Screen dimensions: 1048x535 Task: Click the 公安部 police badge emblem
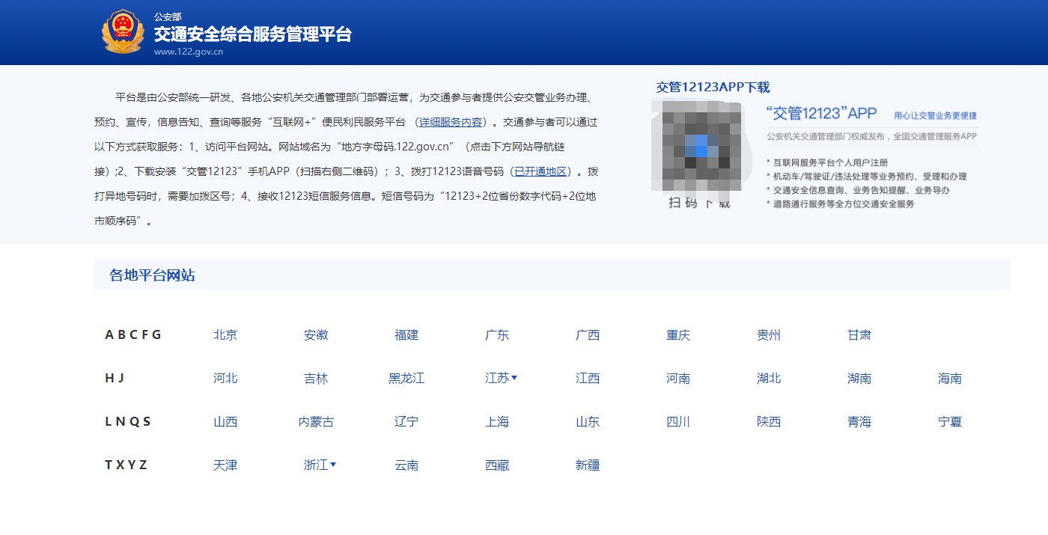(x=124, y=31)
